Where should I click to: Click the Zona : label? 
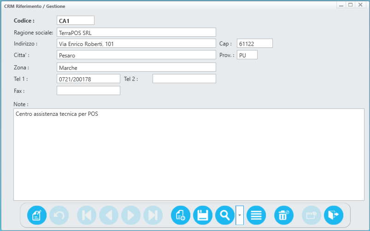click(x=21, y=68)
